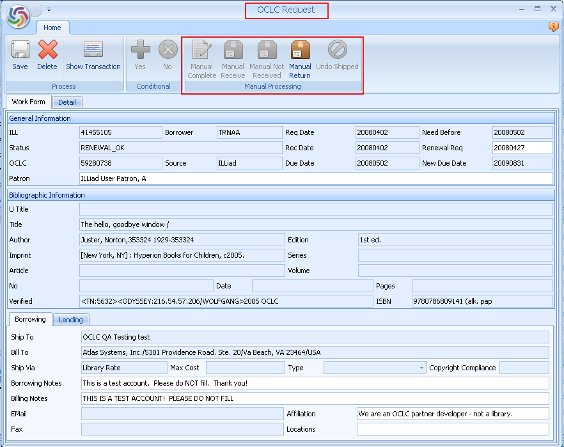Click the EMail input field
564x447 pixels.
click(x=182, y=414)
